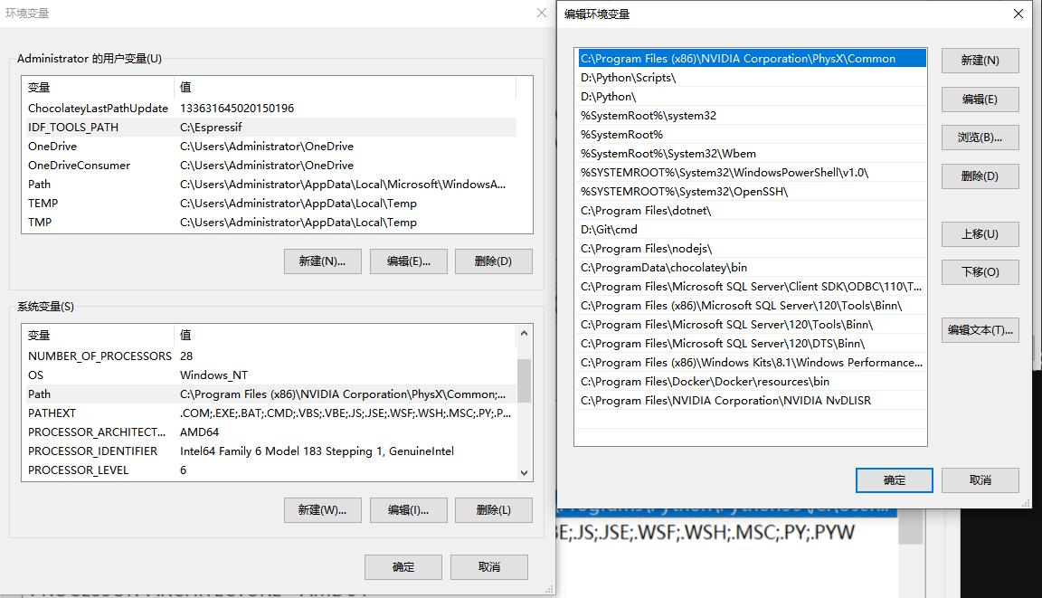The height and width of the screenshot is (598, 1042).
Task: Click 删除(L) under the system variables
Action: point(493,510)
